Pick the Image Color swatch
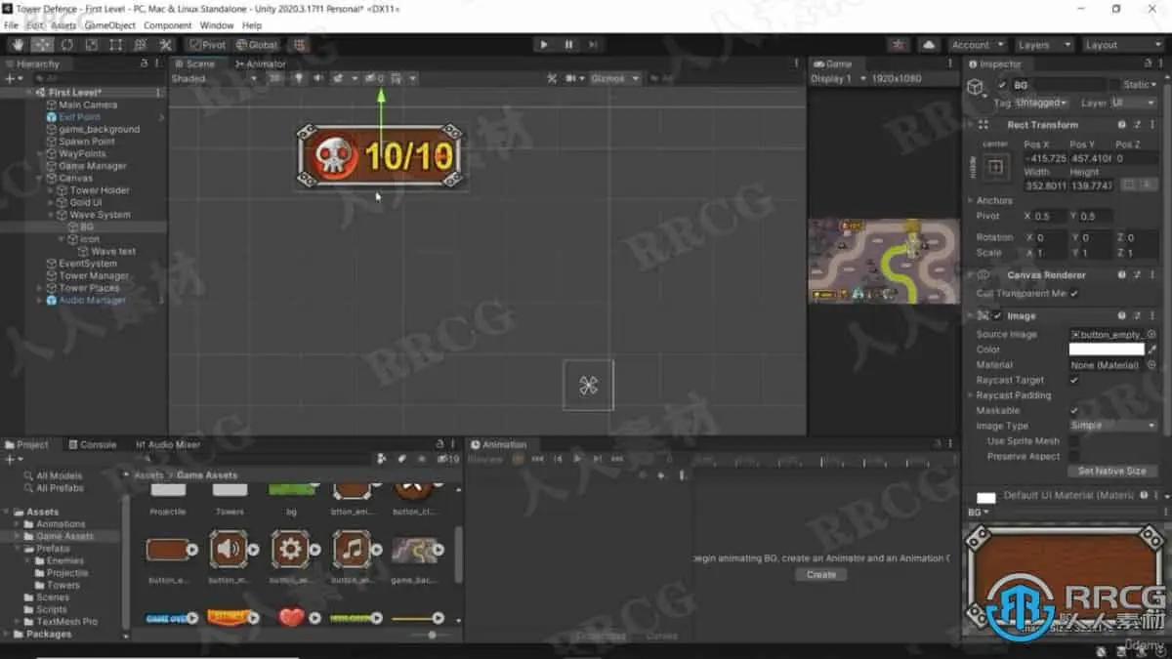This screenshot has height=659, width=1172. point(1107,350)
